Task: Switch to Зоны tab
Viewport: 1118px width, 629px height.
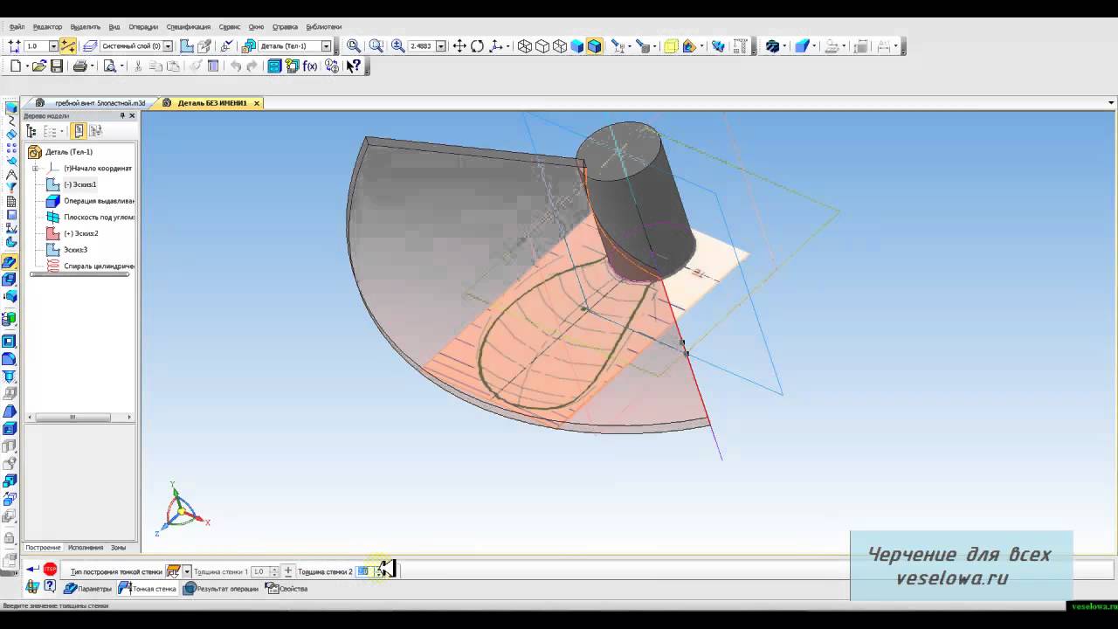Action: [x=119, y=548]
